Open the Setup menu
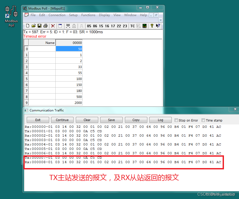Screen dimensions: 239x199 click(x=73, y=15)
